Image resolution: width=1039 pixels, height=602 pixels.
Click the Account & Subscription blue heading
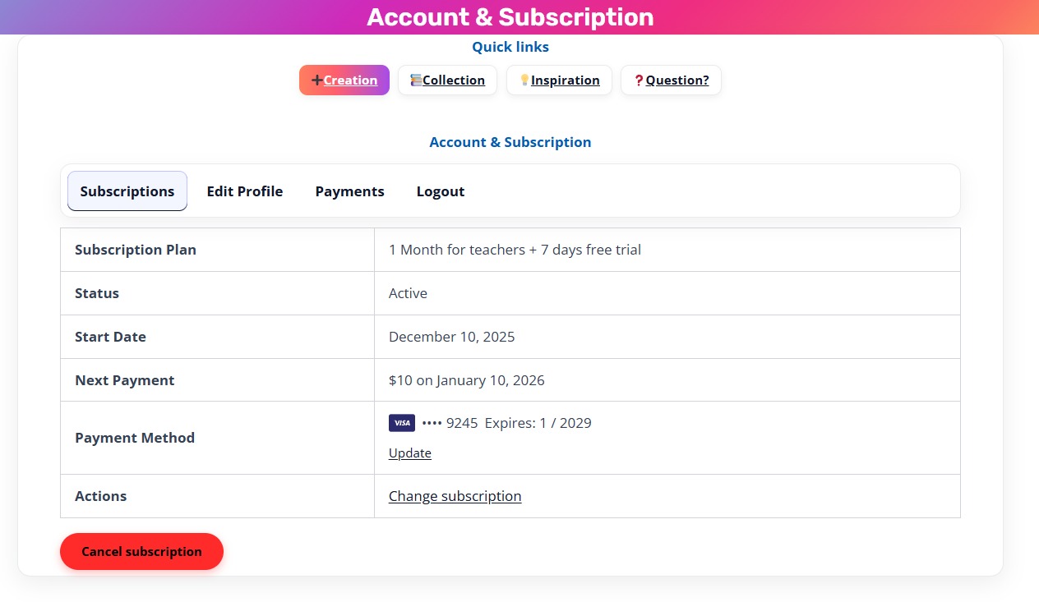pos(510,142)
